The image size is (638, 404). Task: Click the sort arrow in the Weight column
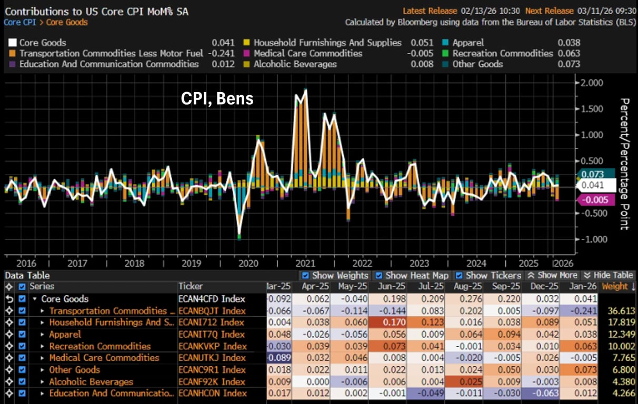tap(632, 287)
